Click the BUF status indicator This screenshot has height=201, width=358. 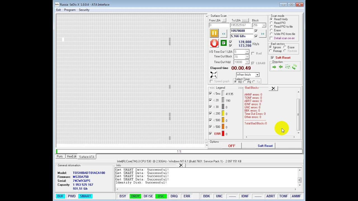[60, 196]
